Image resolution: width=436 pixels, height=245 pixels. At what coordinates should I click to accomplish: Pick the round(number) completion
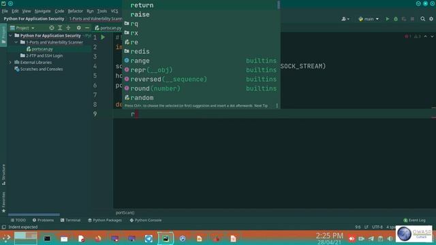[200, 88]
